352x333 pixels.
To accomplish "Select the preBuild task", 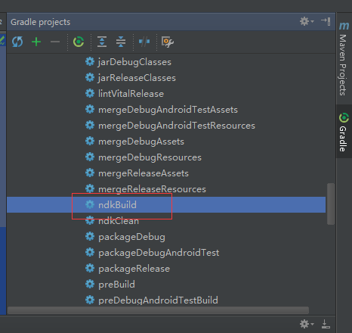I will tap(116, 285).
